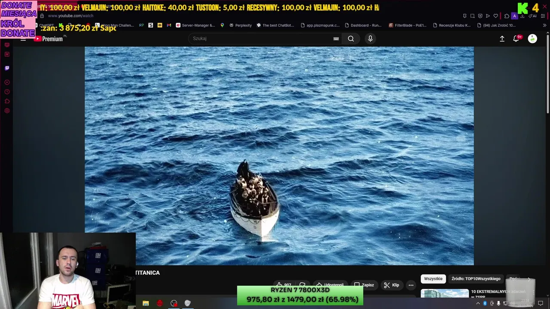Open the Server-Manager bookmark
The height and width of the screenshot is (309, 550).
tap(195, 25)
